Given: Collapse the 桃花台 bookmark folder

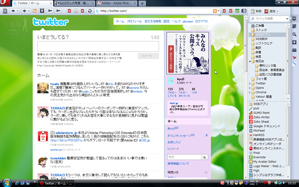Looking at the screenshot, I should 250,61.
